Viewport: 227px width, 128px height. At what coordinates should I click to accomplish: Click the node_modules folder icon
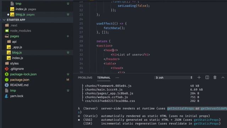pyautogui.click(x=7, y=31)
